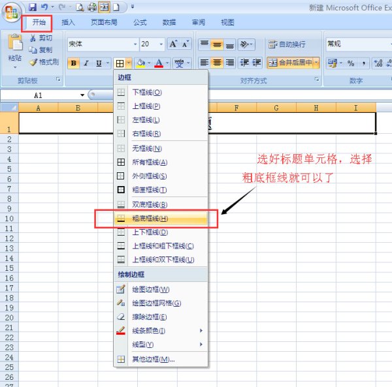392x387 pixels.
Task: Open the font size 20 dropdown
Action: 161,44
